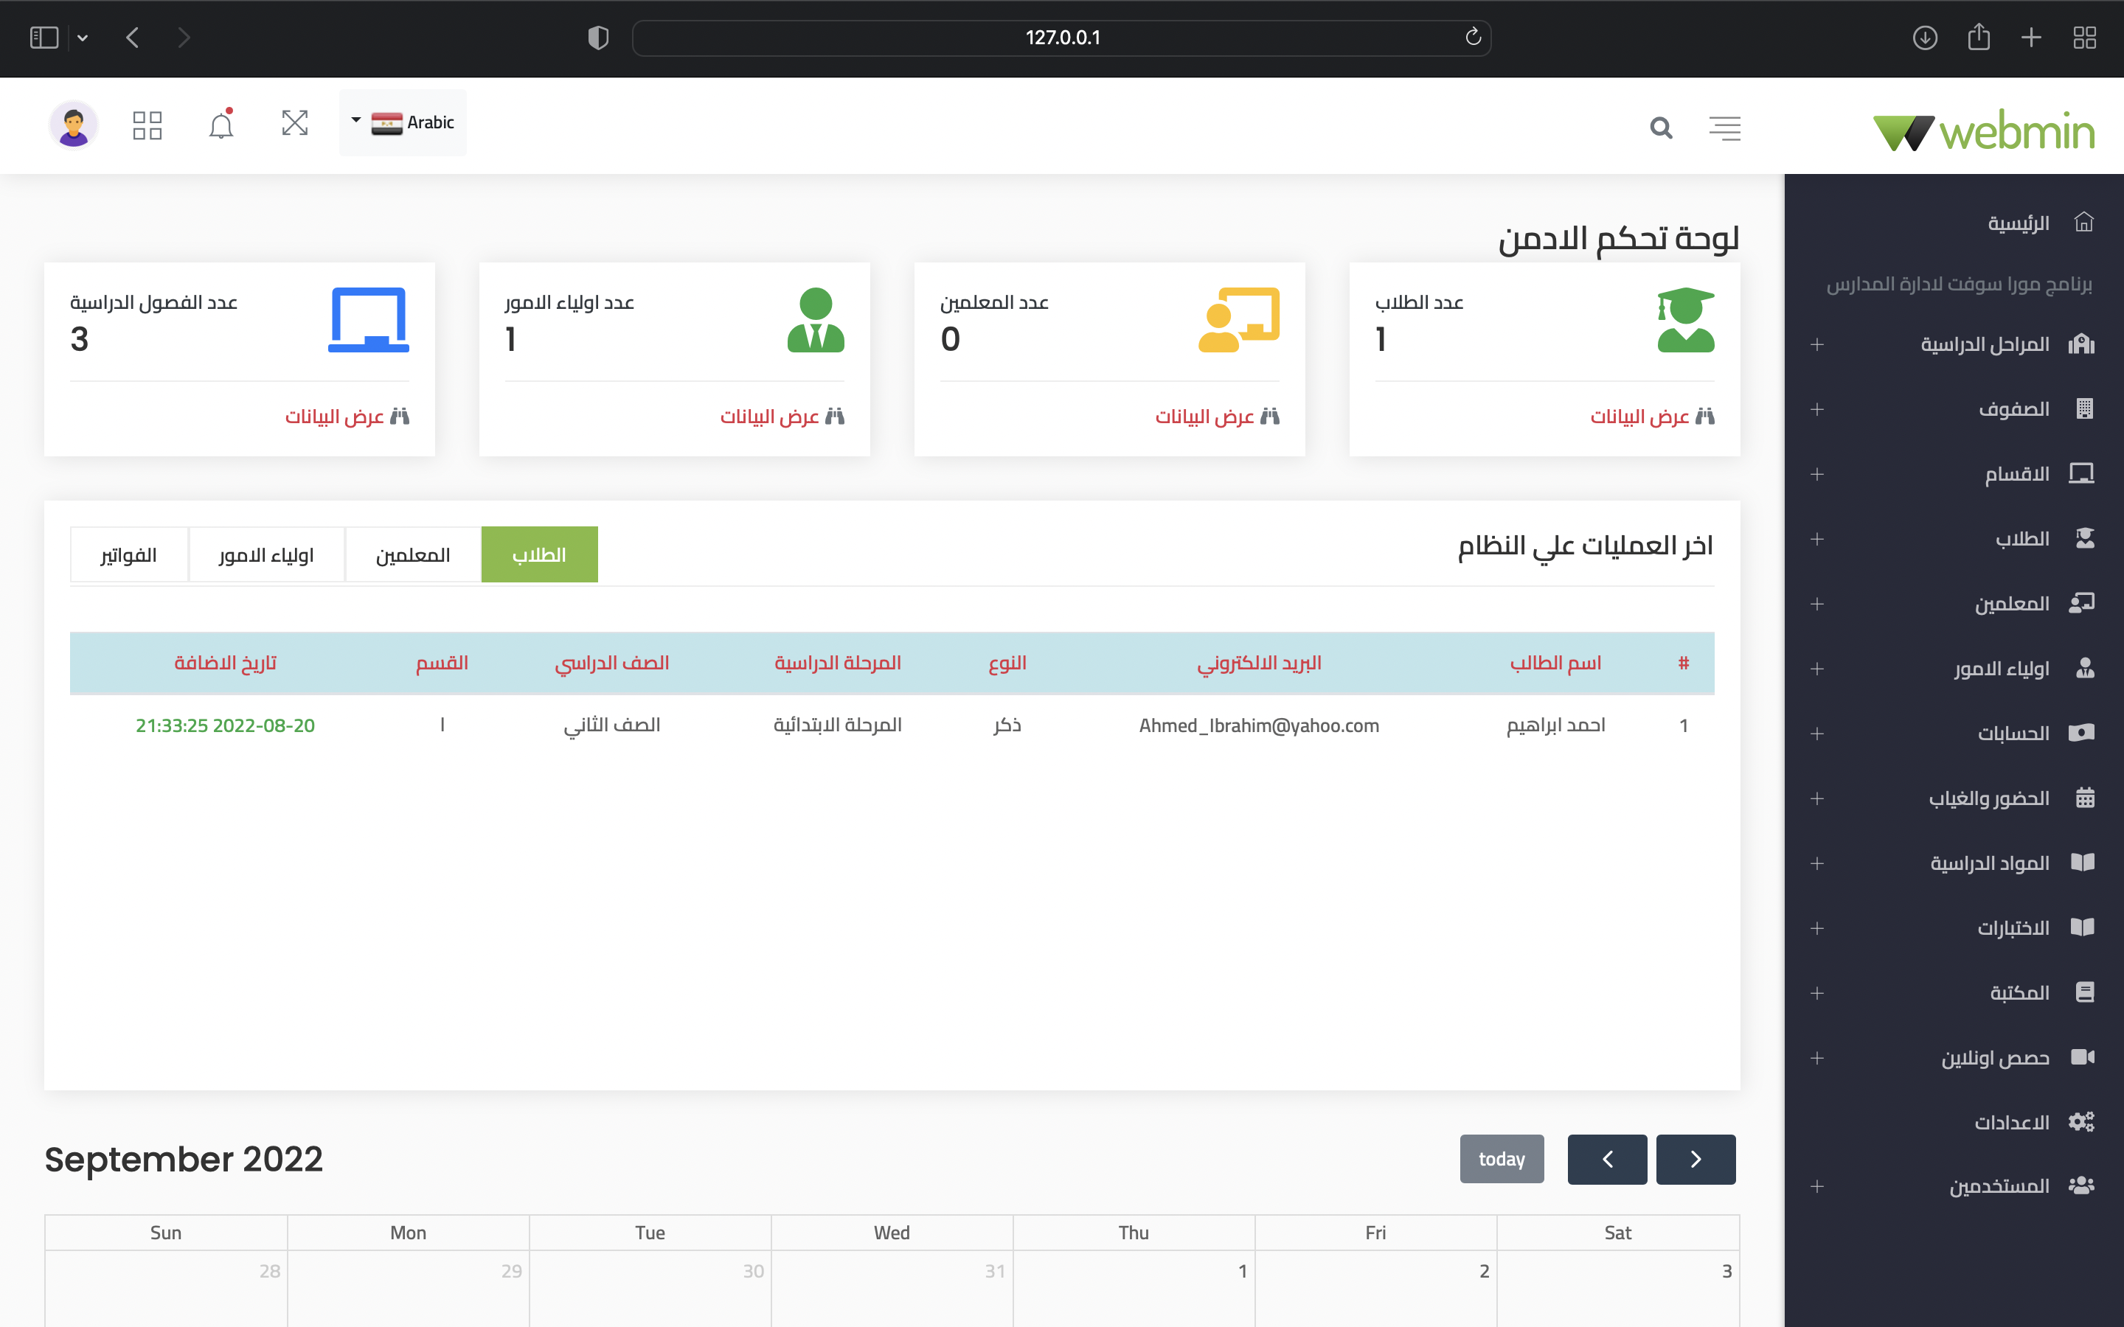Click the search magnifier icon

[1661, 128]
